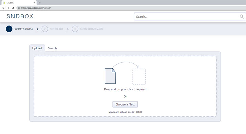Viewport: 246px width, 134px height.
Task: Click the browser back arrow
Action: point(4,8)
